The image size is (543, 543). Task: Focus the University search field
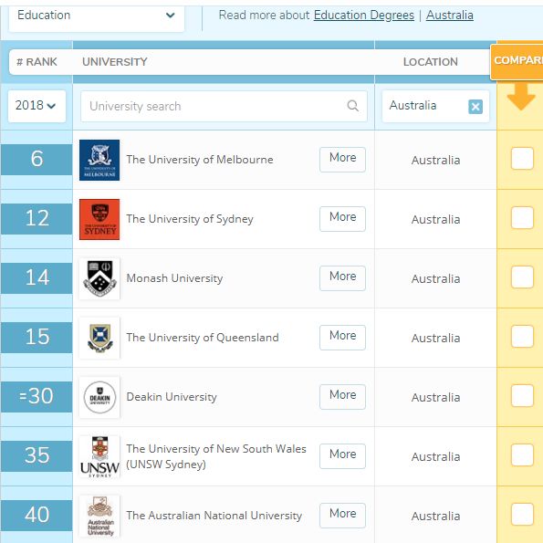[x=224, y=106]
